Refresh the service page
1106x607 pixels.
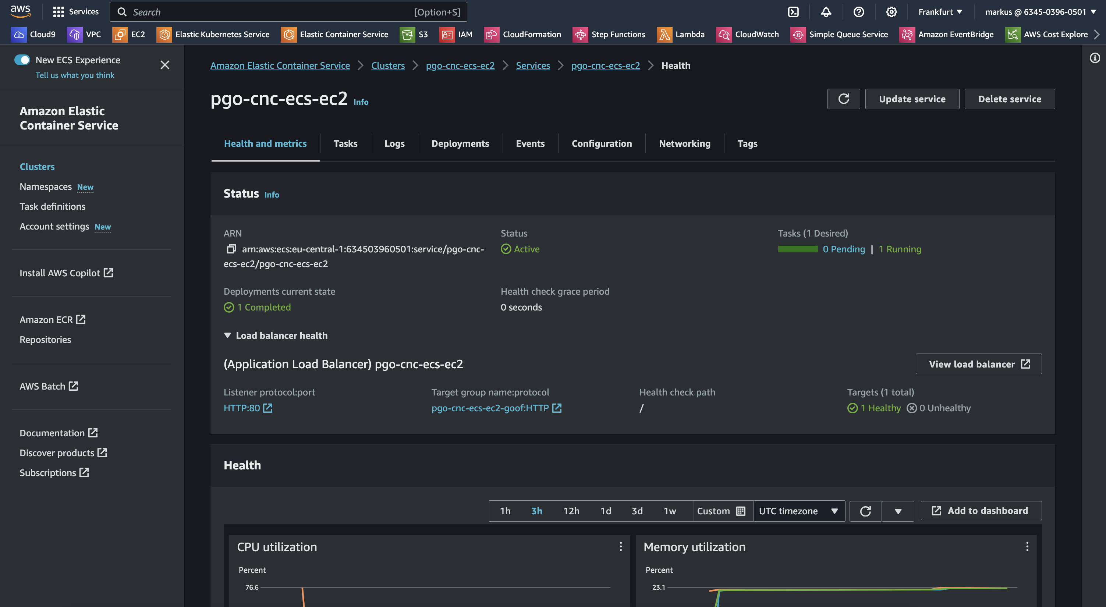(x=843, y=99)
